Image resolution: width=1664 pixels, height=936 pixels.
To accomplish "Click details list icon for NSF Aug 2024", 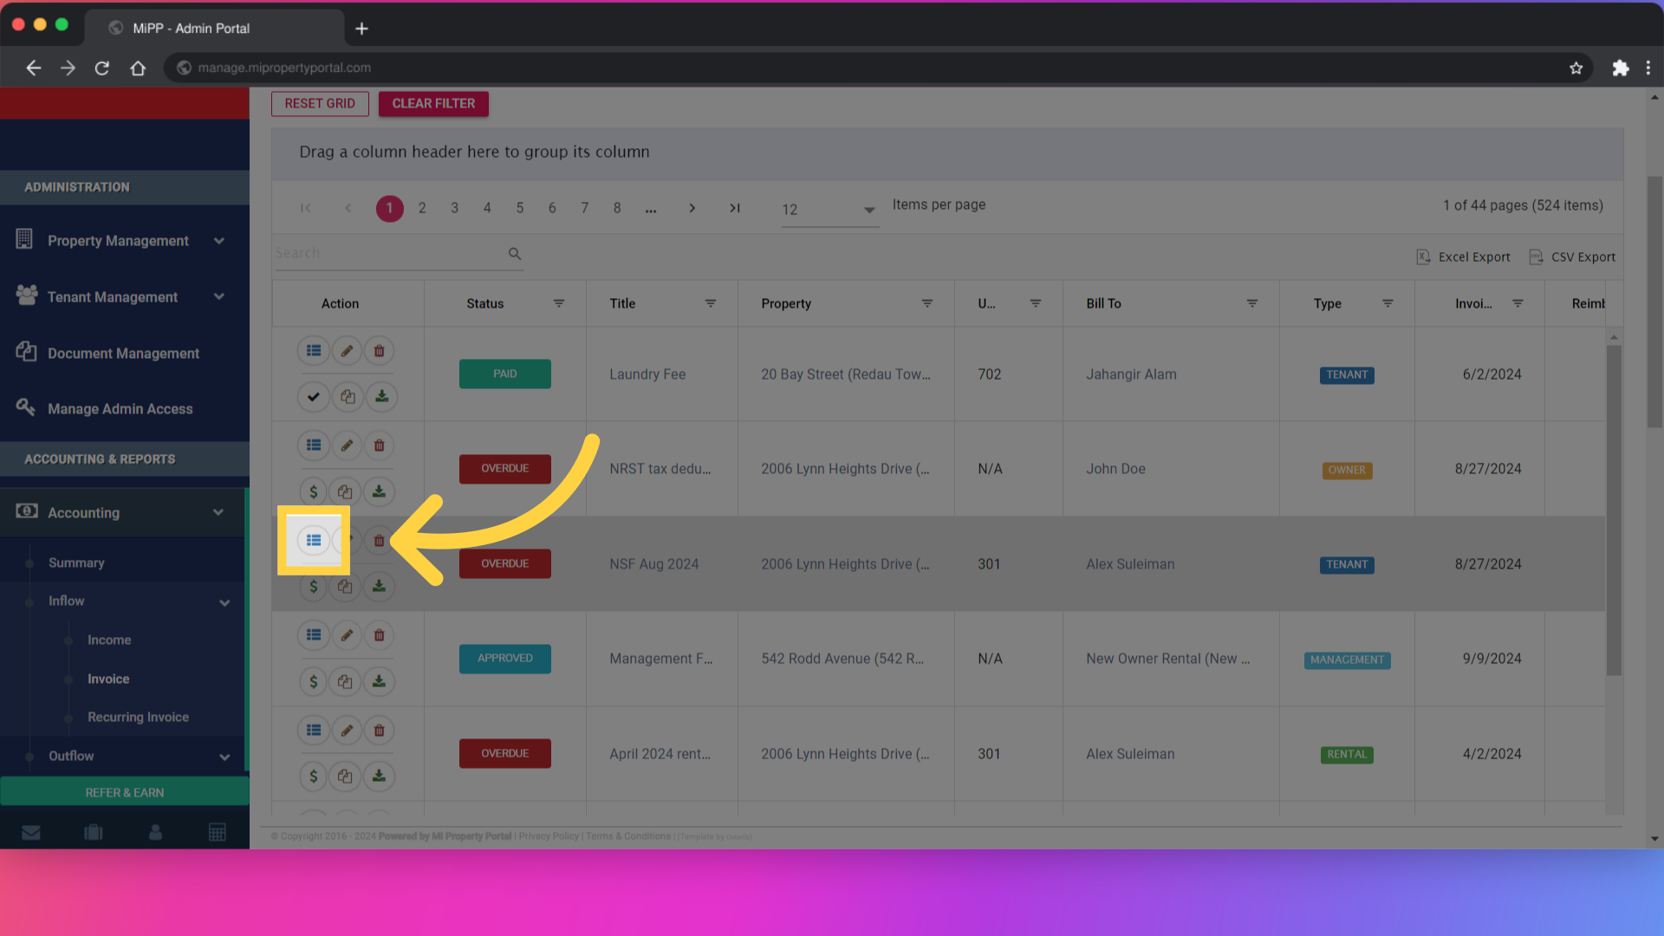I will (314, 540).
